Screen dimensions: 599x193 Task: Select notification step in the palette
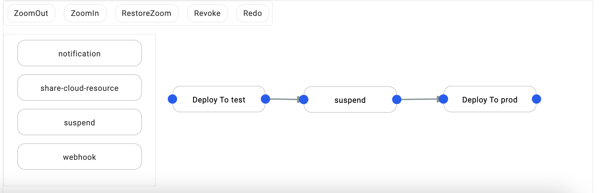click(80, 53)
